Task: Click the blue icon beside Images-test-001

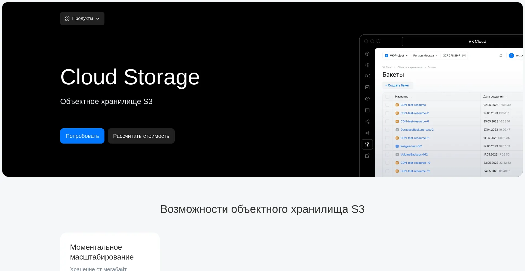Action: [x=397, y=146]
